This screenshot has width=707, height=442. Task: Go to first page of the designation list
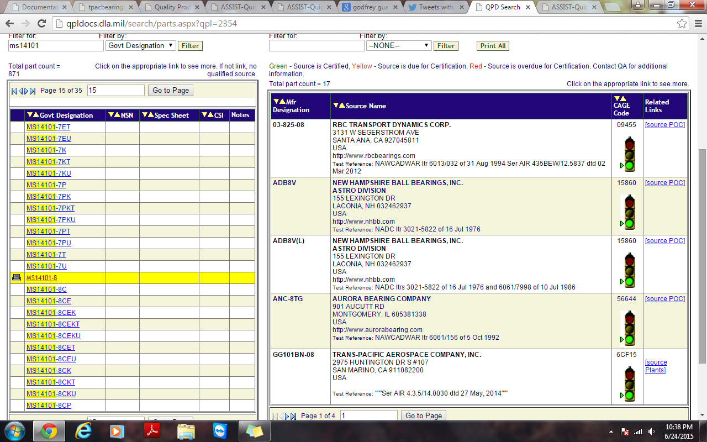[14, 91]
